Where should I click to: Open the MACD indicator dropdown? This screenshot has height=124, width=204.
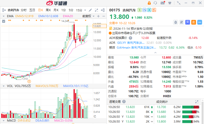point(4,121)
